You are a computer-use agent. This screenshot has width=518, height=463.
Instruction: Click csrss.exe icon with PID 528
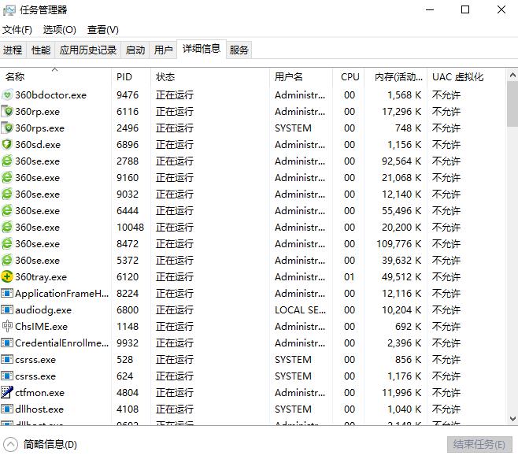coord(7,360)
